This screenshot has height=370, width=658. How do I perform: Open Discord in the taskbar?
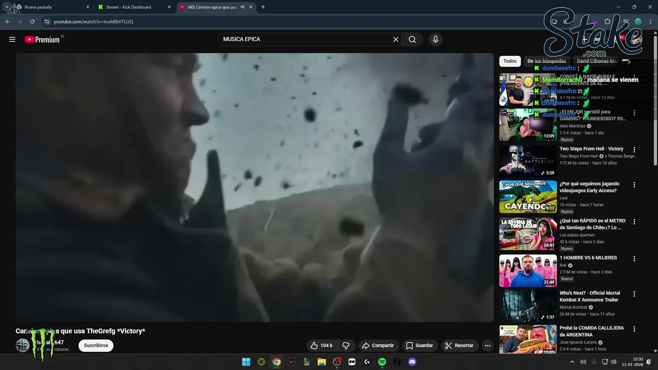pos(412,362)
